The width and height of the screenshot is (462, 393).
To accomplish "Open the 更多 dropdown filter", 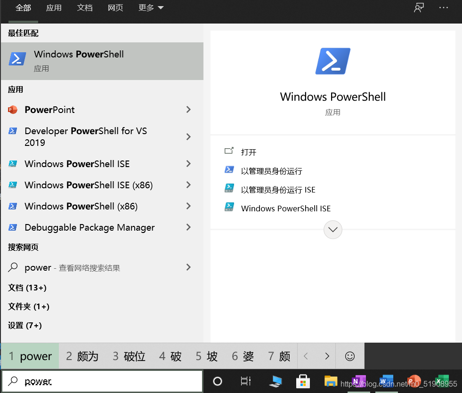I will [x=151, y=8].
